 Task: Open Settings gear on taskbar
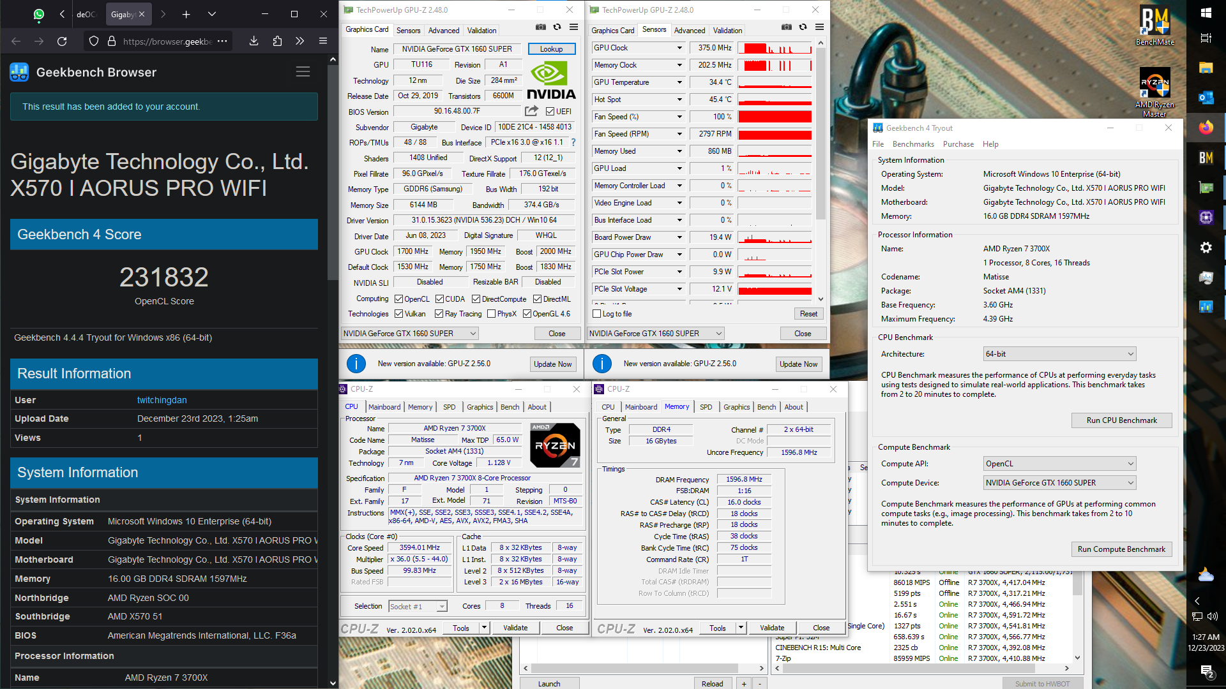click(1206, 248)
